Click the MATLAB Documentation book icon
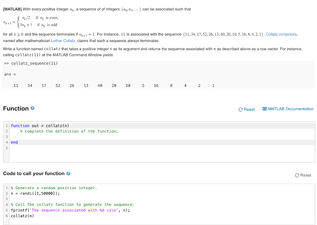 265,109
